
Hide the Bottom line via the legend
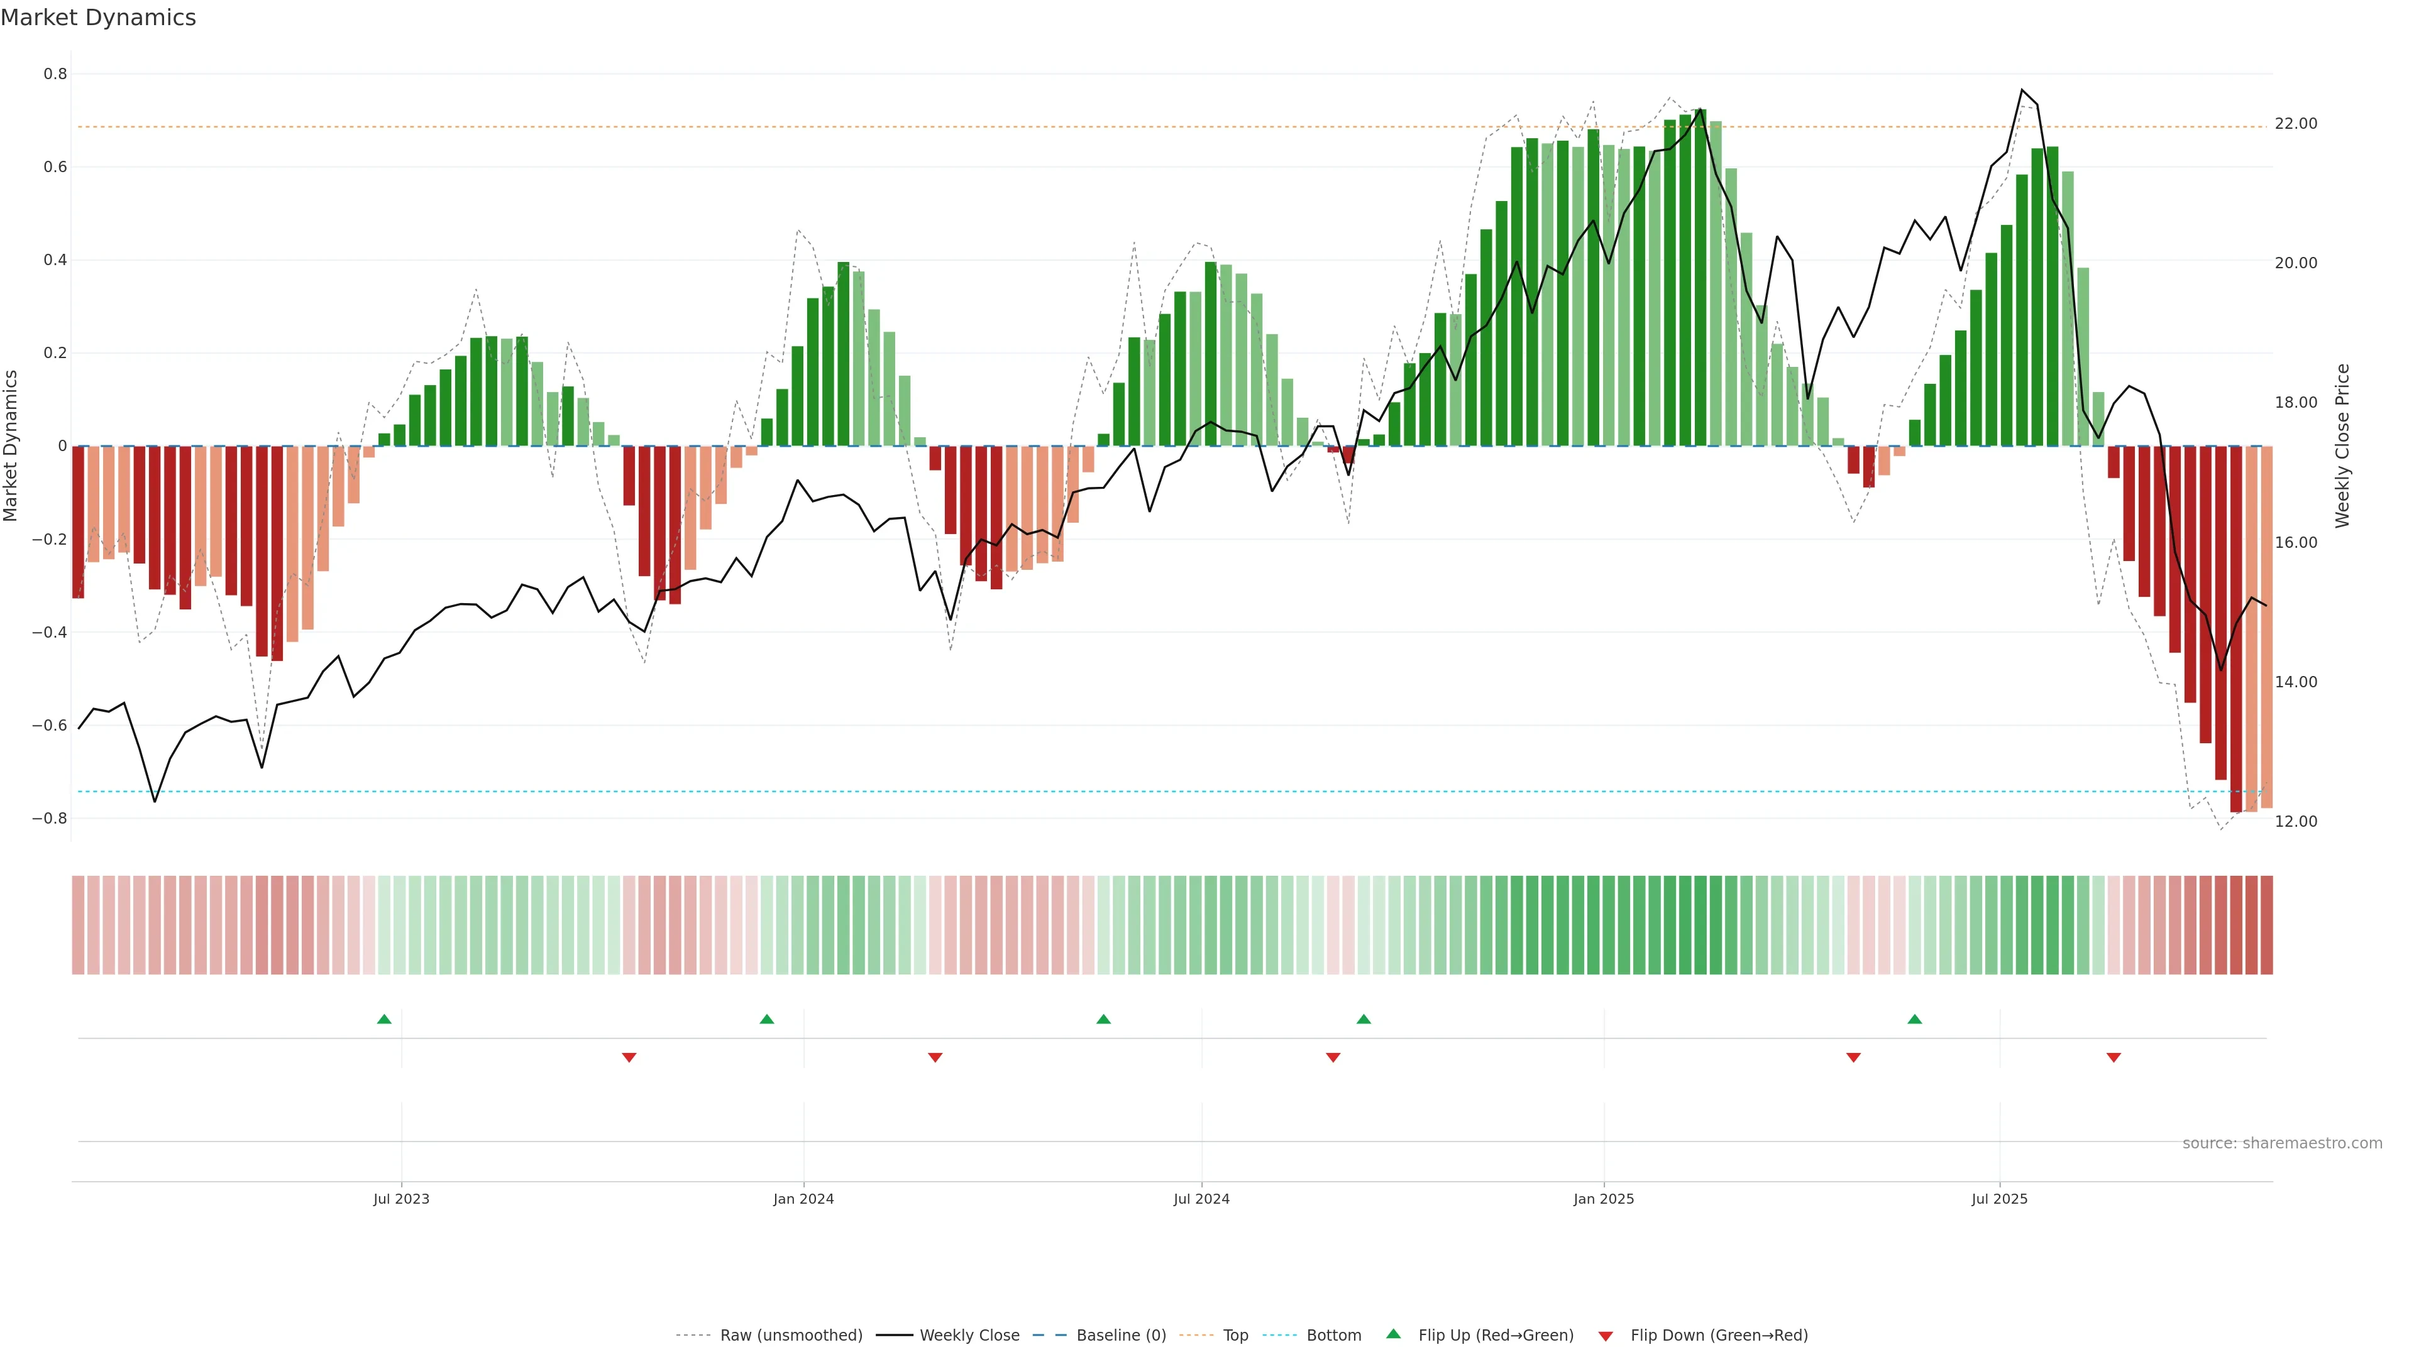click(x=1333, y=1336)
